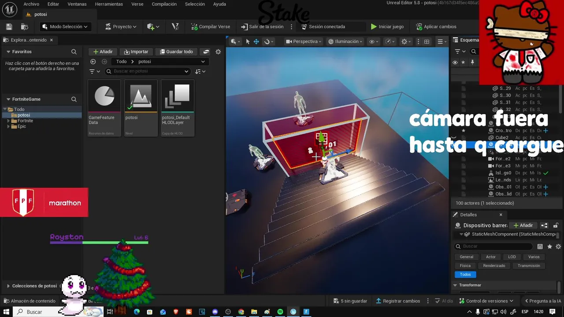Viewport: 564px width, 317px height.
Task: Open the Herramientas menu
Action: point(109,4)
